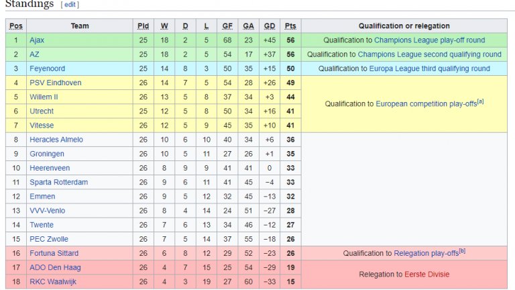This screenshot has width=515, height=290.
Task: Open the Eerste Divisie link
Action: coord(426,275)
